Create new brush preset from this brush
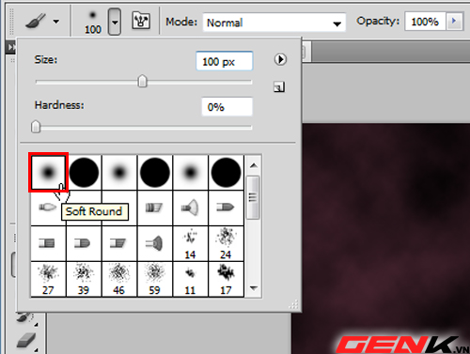The width and height of the screenshot is (470, 354). pyautogui.click(x=279, y=87)
